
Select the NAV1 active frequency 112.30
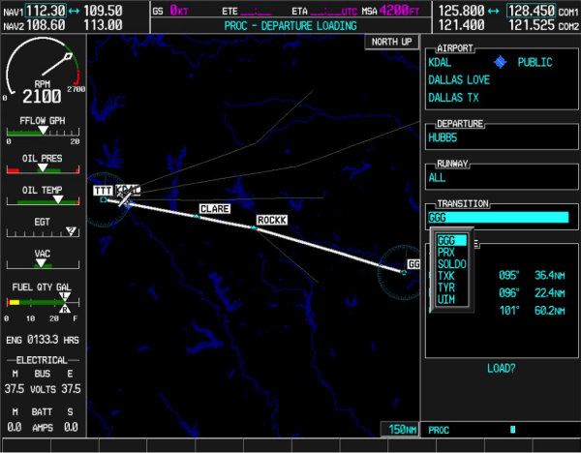pos(46,11)
